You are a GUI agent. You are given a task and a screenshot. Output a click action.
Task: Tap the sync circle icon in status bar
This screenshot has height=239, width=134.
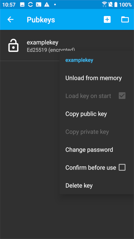click(x=31, y=4)
